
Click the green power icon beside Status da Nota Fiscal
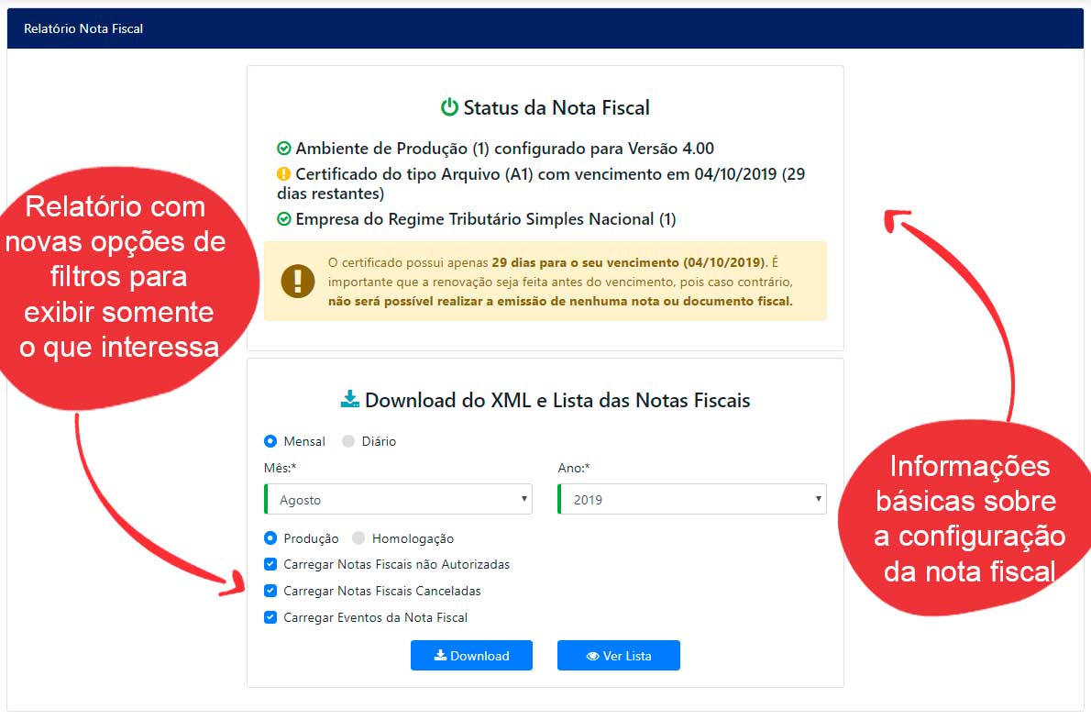pyautogui.click(x=449, y=107)
